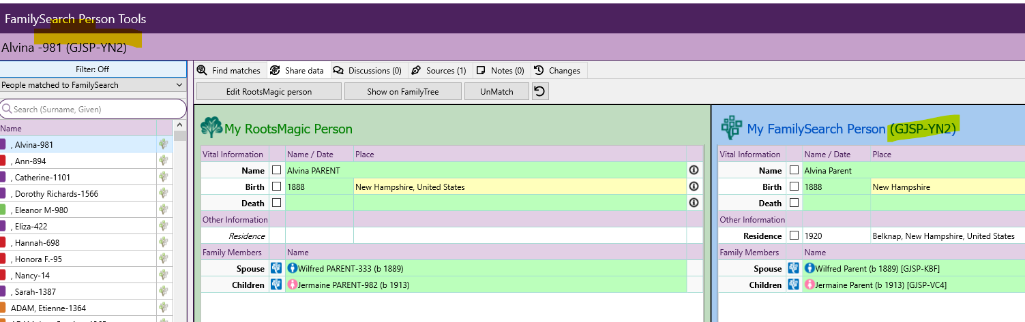
Task: Click FamilySearch tree icon next to Sarah-1387
Action: [x=164, y=291]
